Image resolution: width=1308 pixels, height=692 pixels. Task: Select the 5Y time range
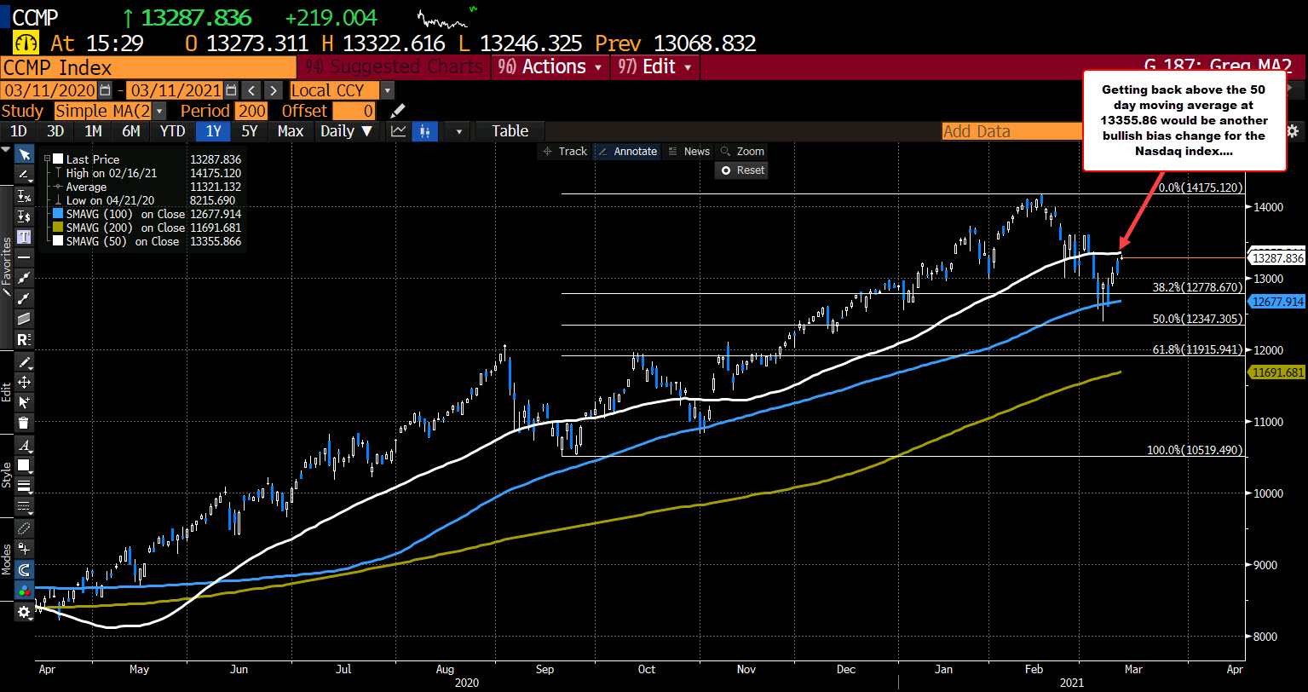250,130
